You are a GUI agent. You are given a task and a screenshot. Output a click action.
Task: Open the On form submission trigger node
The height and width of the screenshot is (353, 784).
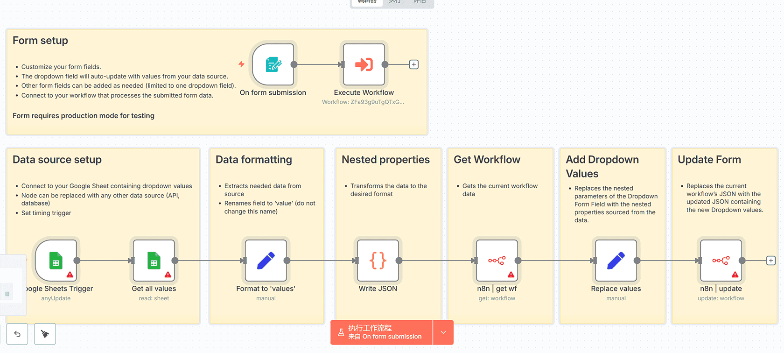273,64
